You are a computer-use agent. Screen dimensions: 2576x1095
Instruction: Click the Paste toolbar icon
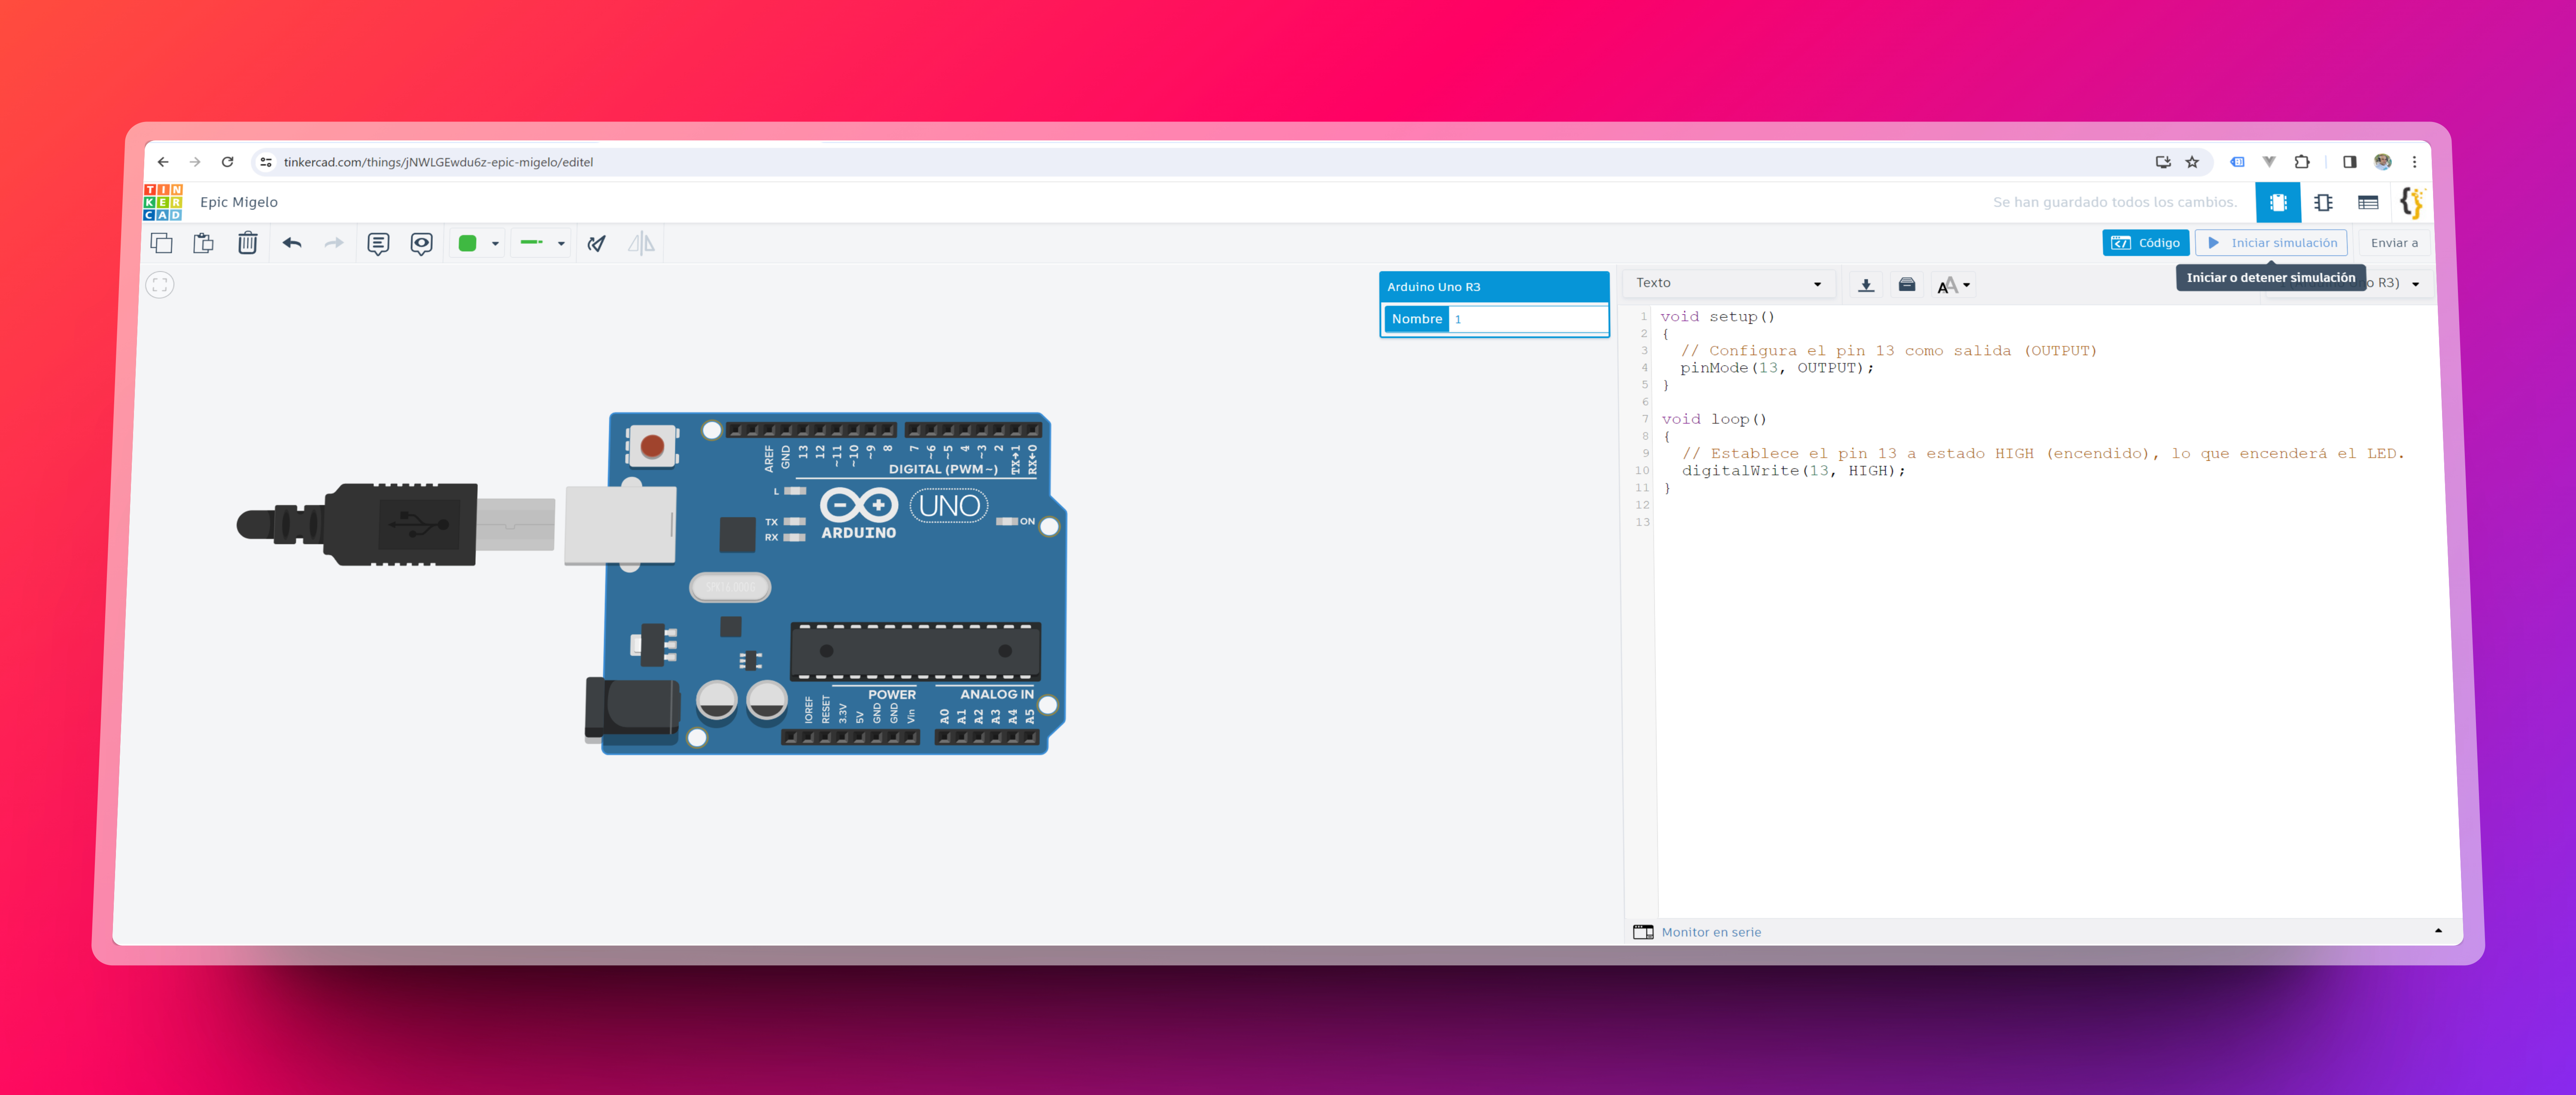pyautogui.click(x=204, y=243)
